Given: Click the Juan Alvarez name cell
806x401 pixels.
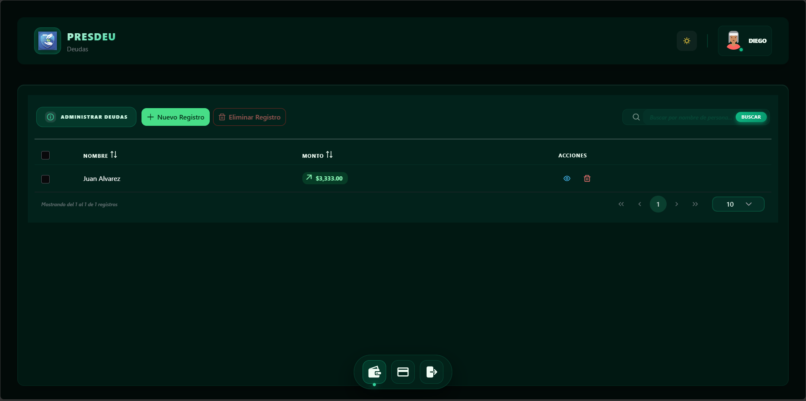Looking at the screenshot, I should point(101,179).
